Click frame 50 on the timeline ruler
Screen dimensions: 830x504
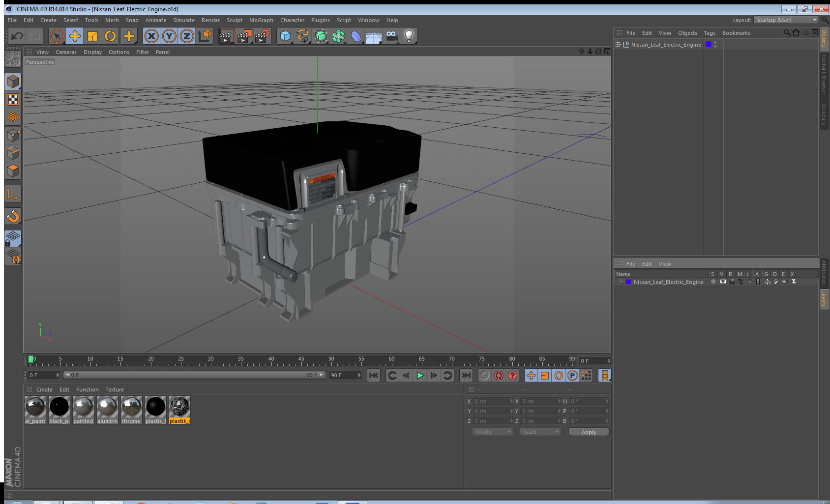pos(331,359)
